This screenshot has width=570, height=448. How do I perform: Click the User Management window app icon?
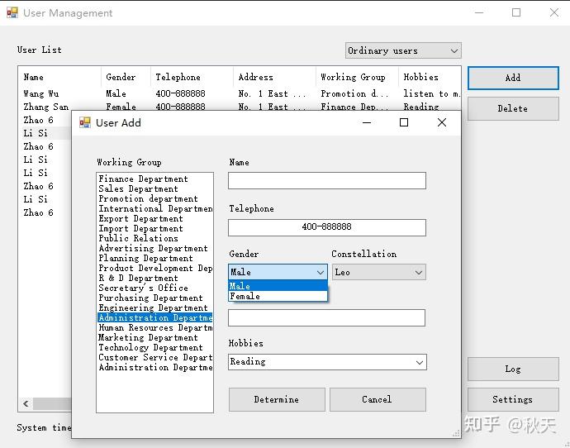tap(12, 12)
